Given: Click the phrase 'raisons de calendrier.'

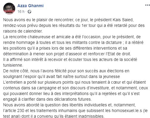Looking at the screenshot, I should point(23,31).
